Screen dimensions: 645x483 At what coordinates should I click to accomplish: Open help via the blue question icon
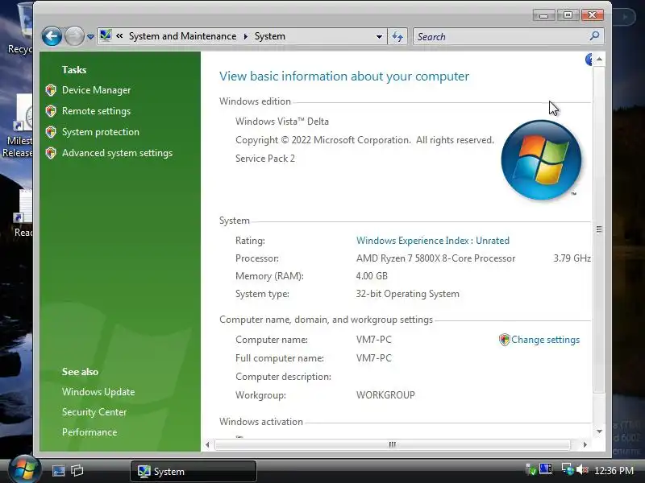589,60
